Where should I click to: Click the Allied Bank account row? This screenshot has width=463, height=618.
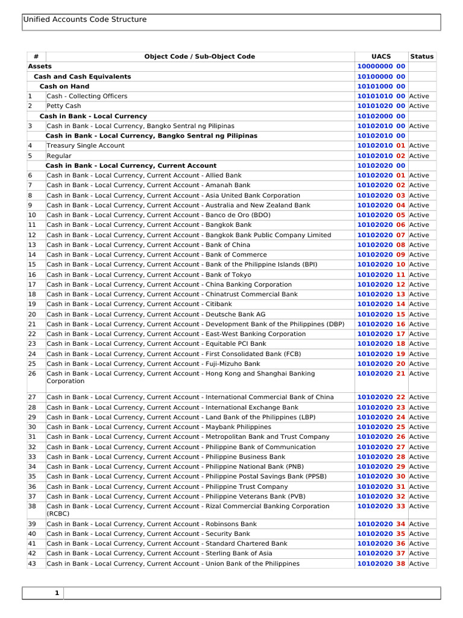(231, 176)
